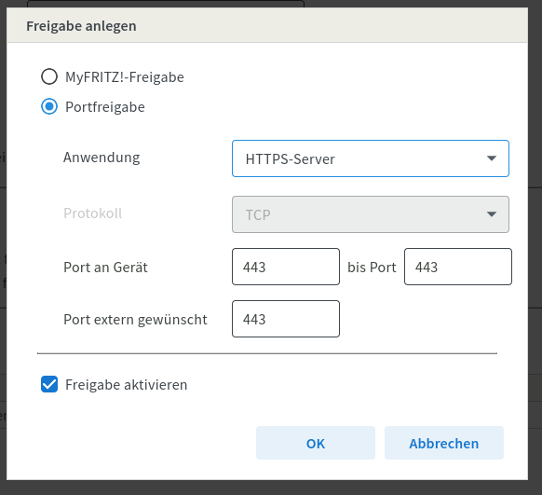This screenshot has width=542, height=495.
Task: Click the arrow icon in the Protokoll dropdown
Action: click(492, 214)
